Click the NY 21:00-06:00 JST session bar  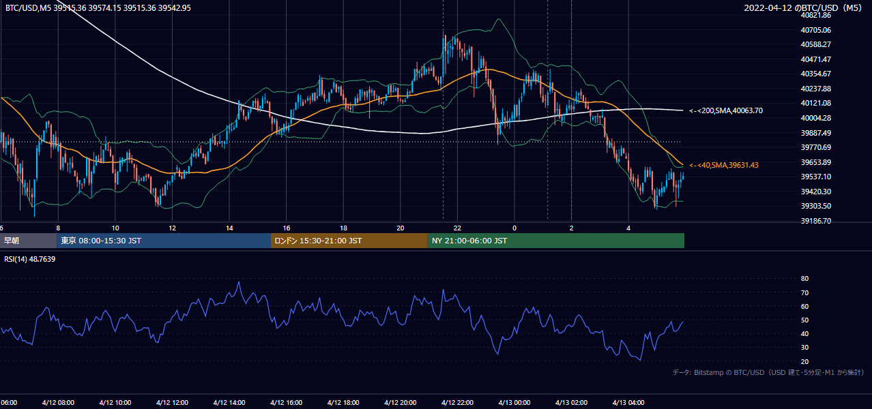click(556, 241)
